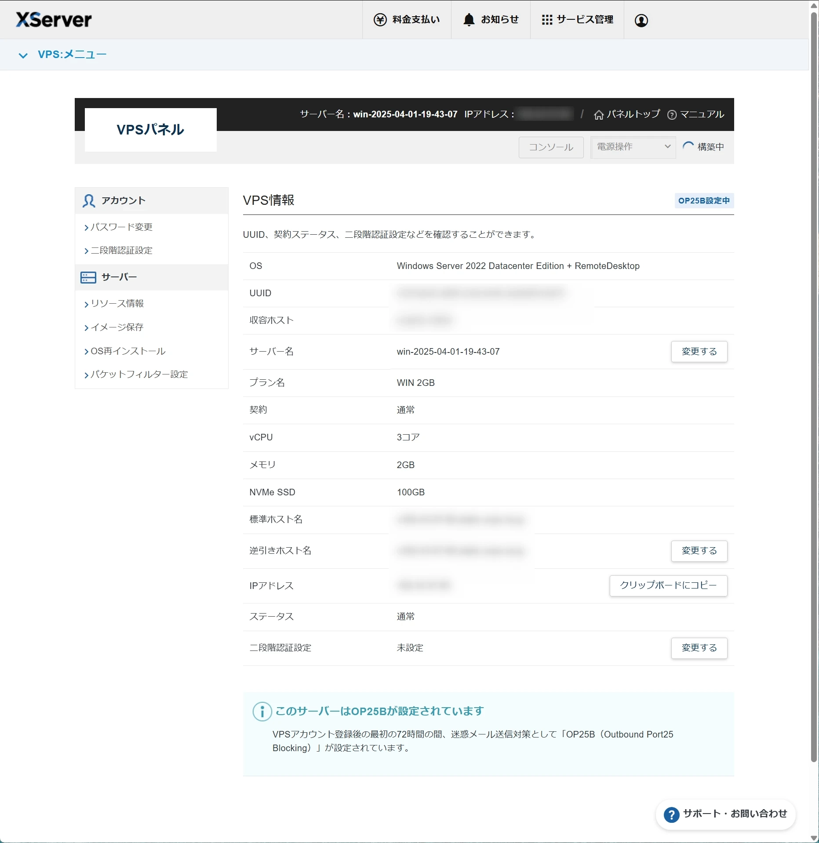Open イメージ保存 in sidebar

[117, 327]
